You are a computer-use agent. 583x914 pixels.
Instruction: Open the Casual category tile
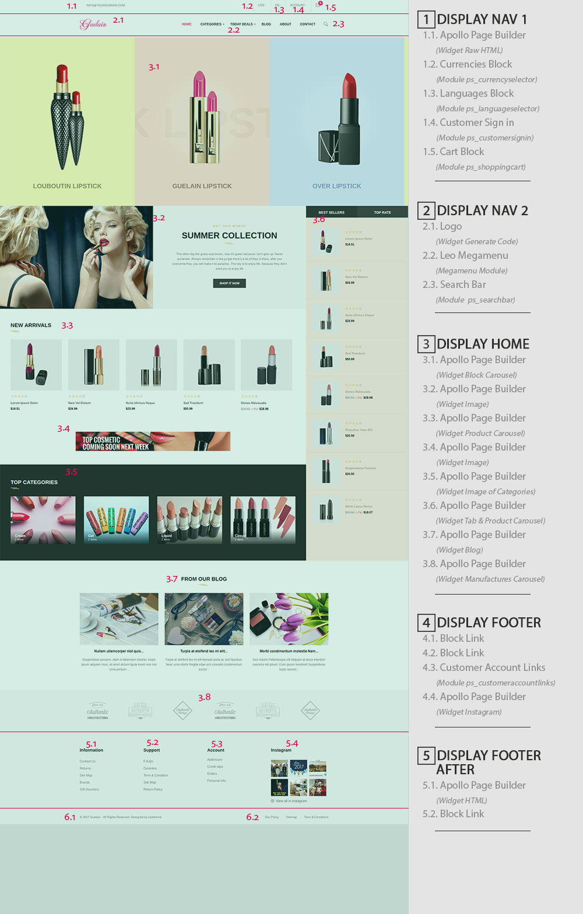[x=263, y=520]
